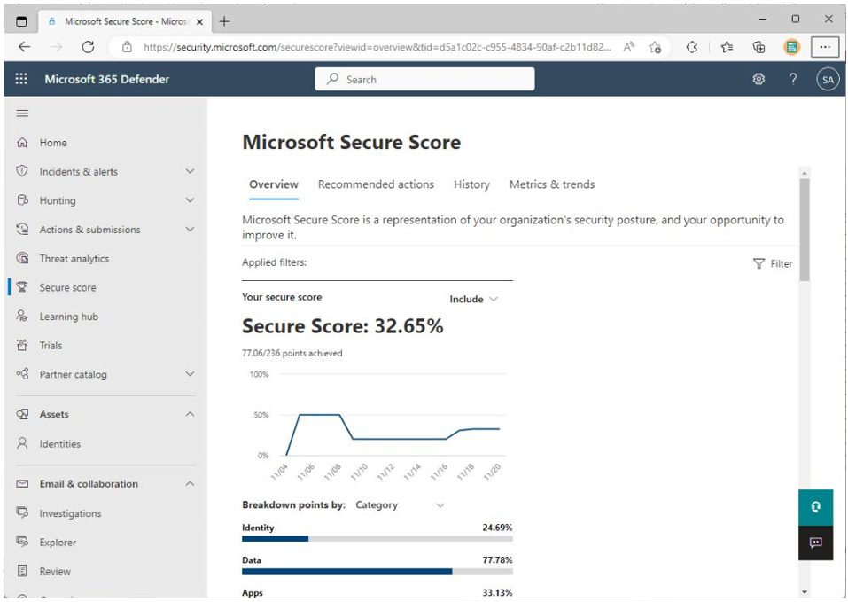Image resolution: width=848 pixels, height=602 pixels.
Task: Collapse the navigation hamburger menu
Action: [22, 113]
